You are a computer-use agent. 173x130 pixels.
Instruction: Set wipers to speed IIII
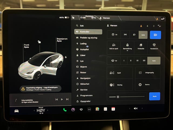pos(144,61)
